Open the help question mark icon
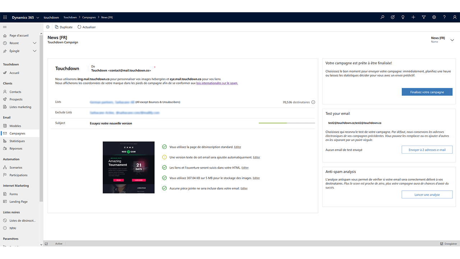Image resolution: width=460 pixels, height=259 pixels. [445, 17]
